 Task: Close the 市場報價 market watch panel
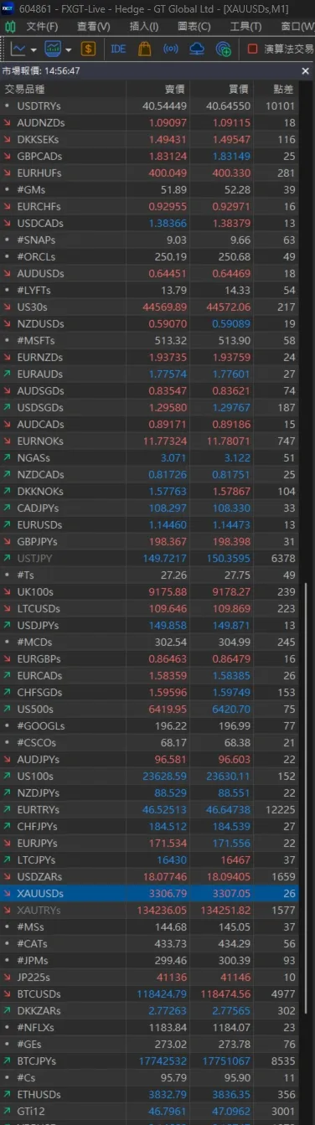[305, 71]
